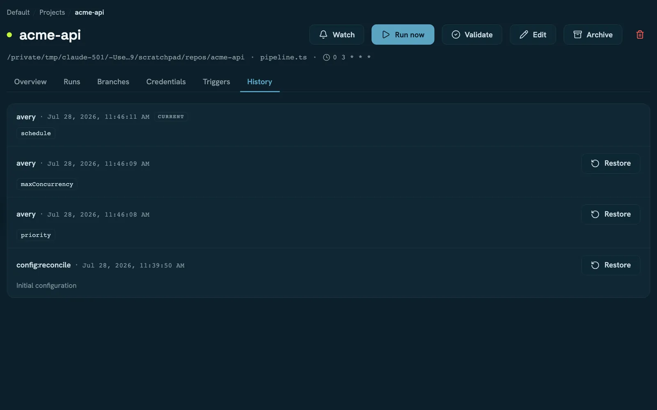Click the clock icon beside cron schedule
The height and width of the screenshot is (410, 657).
coord(326,57)
